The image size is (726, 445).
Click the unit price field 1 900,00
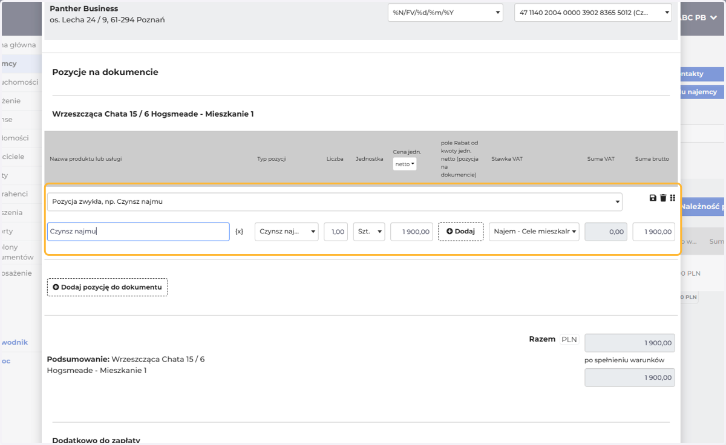[412, 232]
